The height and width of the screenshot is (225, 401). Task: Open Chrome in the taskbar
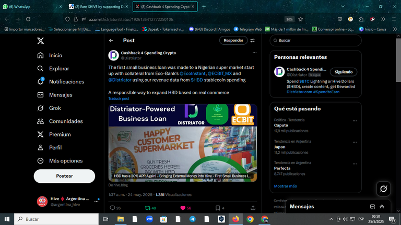pos(250,219)
